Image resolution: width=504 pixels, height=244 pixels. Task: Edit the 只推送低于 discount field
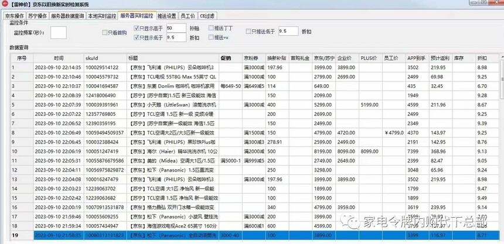point(288,31)
